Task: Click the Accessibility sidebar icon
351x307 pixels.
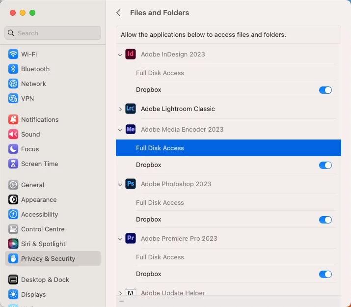Action: click(x=13, y=214)
